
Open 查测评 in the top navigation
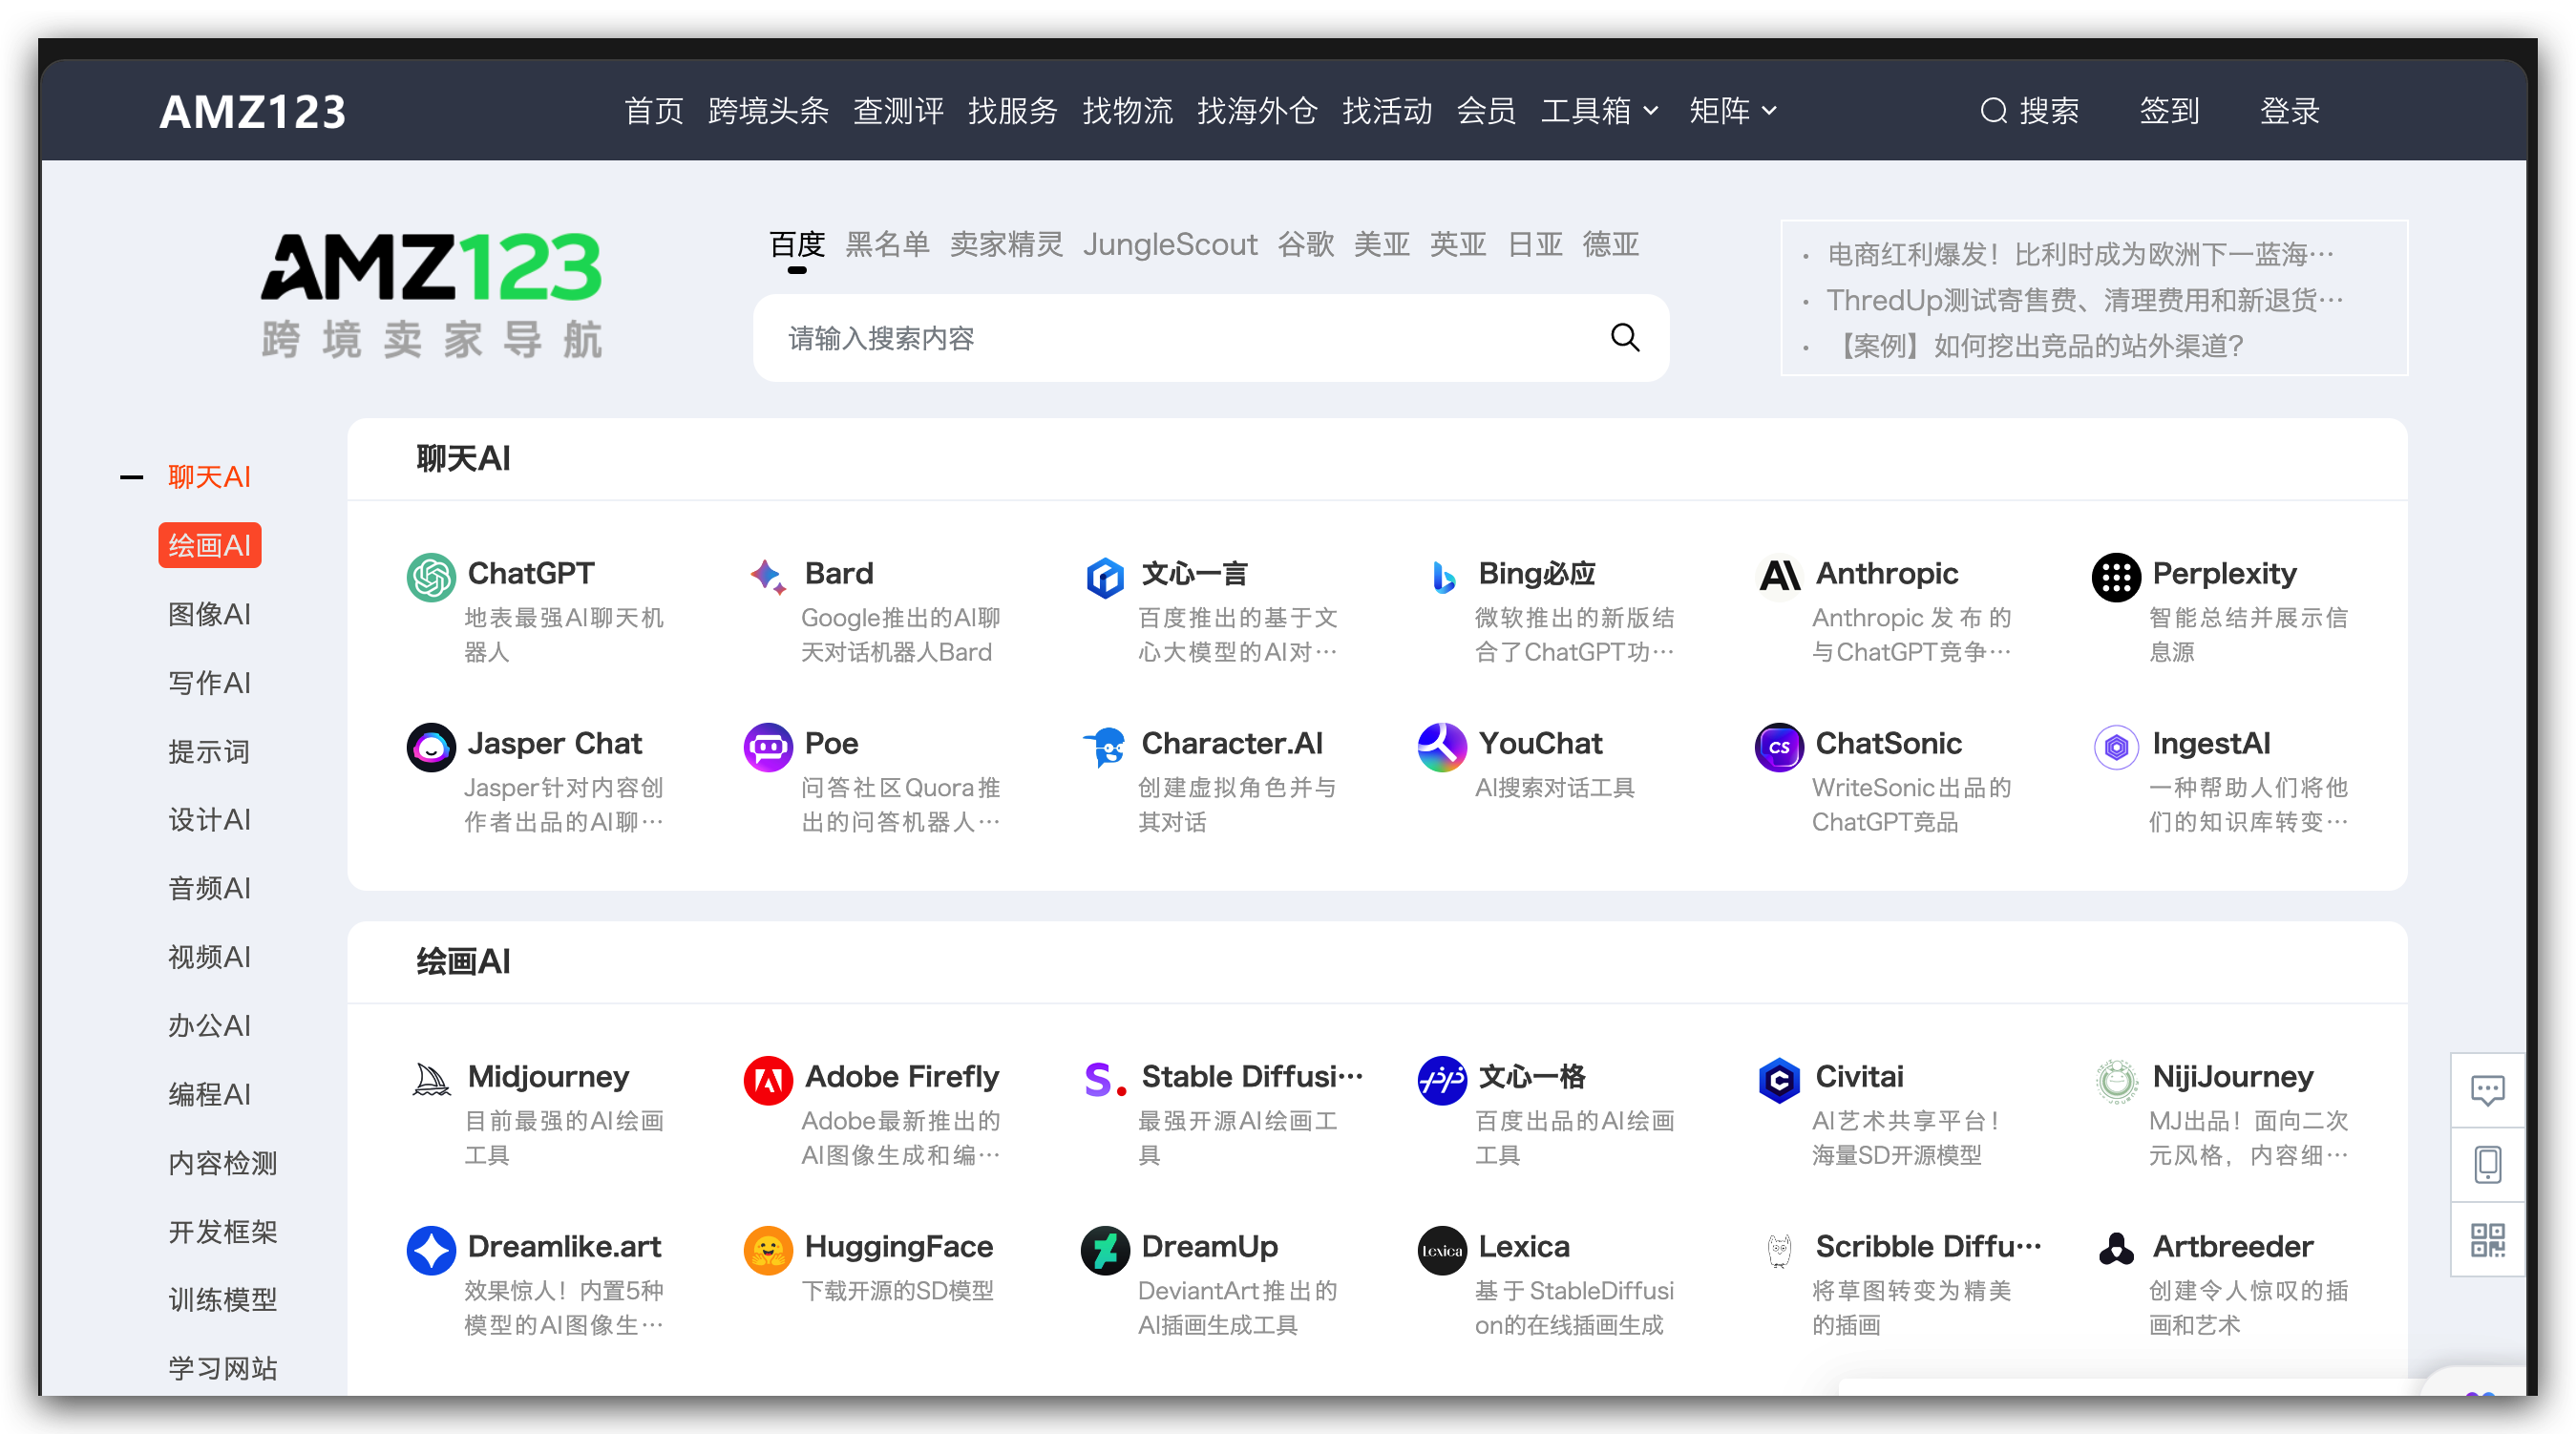pyautogui.click(x=898, y=110)
